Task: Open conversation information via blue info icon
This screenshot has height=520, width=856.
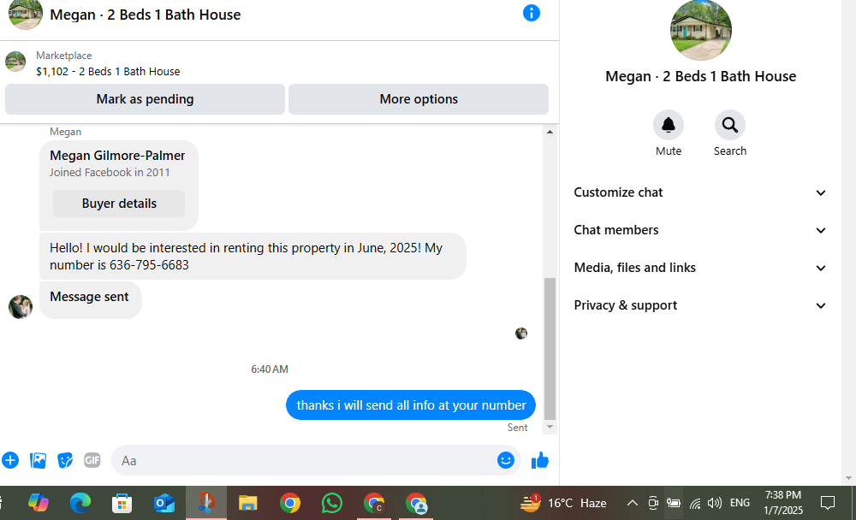Action: tap(532, 13)
